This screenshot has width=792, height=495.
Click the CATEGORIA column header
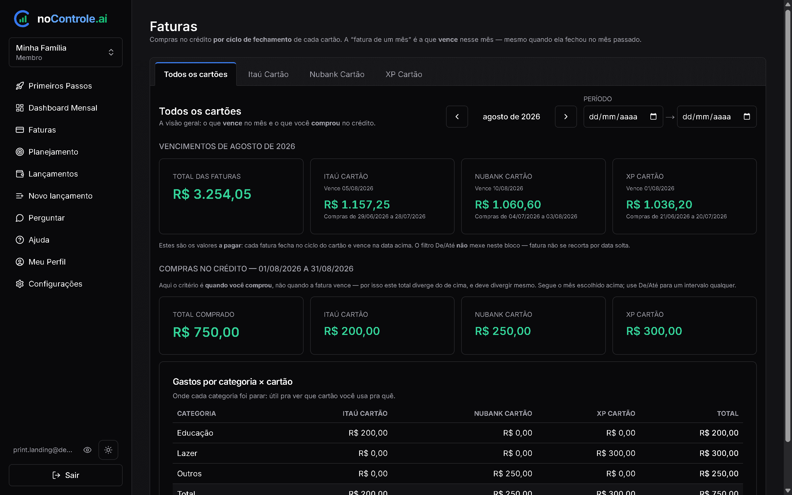coord(196,413)
